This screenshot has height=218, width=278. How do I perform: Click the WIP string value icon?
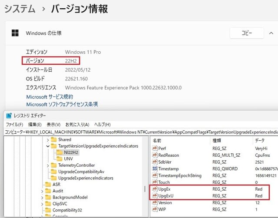[155, 209]
